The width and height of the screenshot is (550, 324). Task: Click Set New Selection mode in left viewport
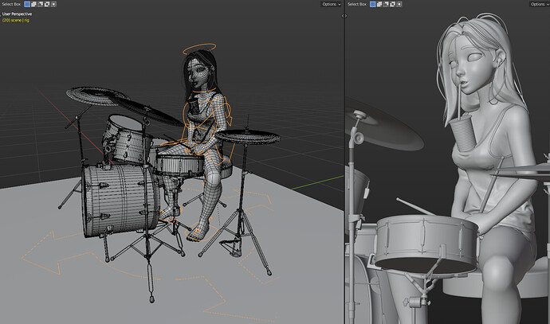(x=27, y=4)
